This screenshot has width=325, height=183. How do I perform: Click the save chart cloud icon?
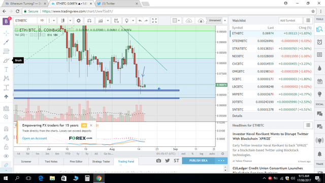point(201,20)
